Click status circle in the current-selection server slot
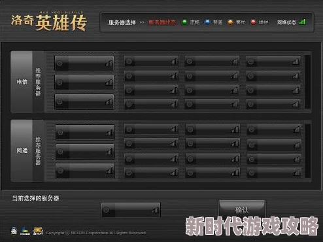Screen dimensions: 323x242 (106, 210)
